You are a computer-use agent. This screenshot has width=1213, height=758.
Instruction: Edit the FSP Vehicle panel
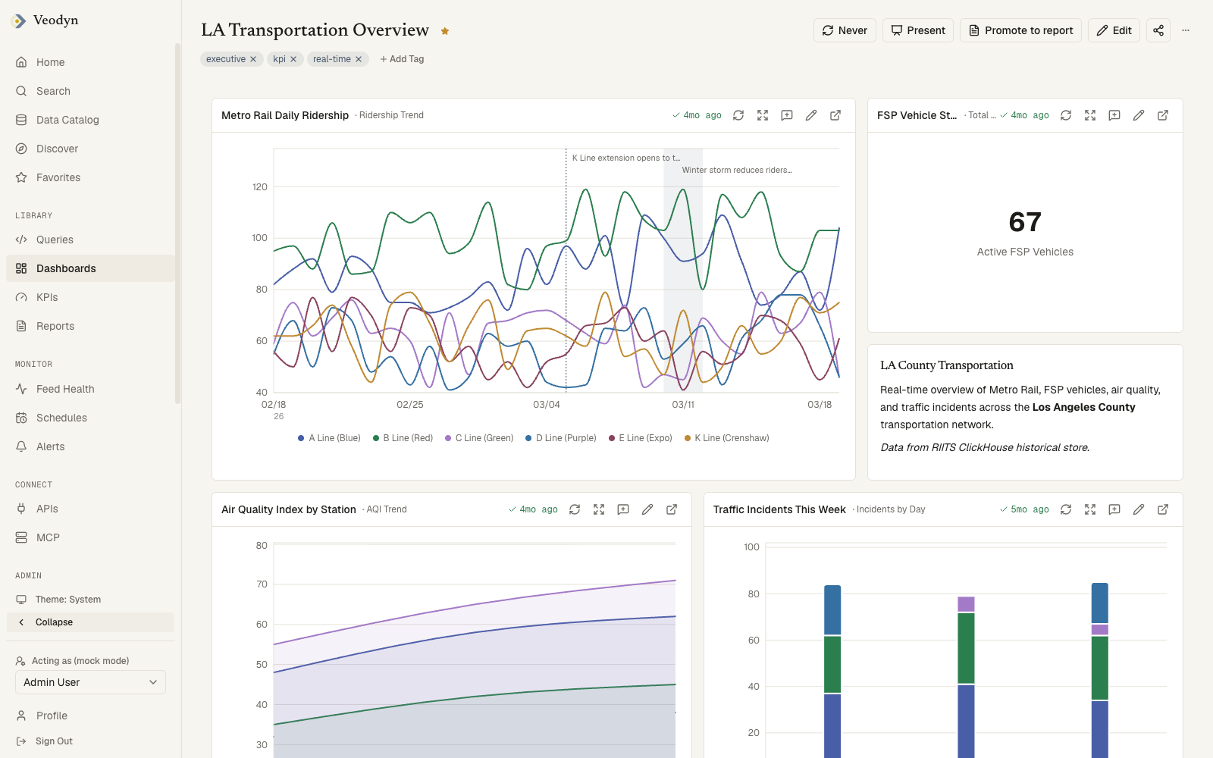pyautogui.click(x=1139, y=115)
